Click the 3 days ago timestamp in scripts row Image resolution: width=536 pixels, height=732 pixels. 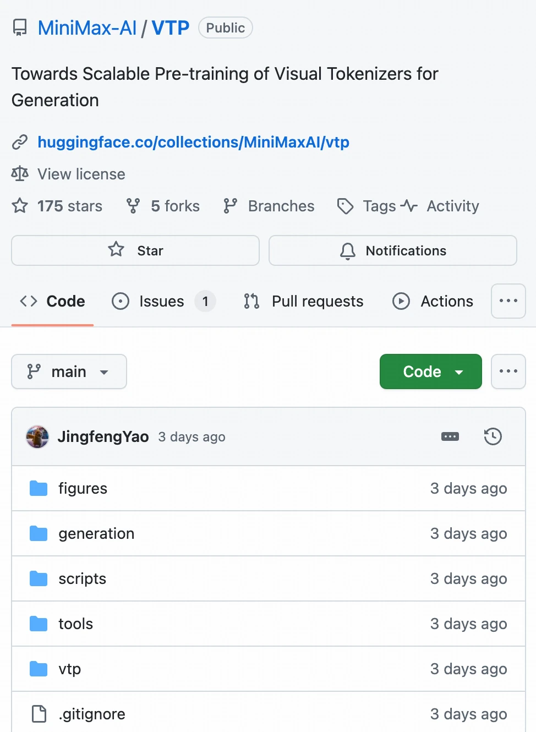click(469, 579)
